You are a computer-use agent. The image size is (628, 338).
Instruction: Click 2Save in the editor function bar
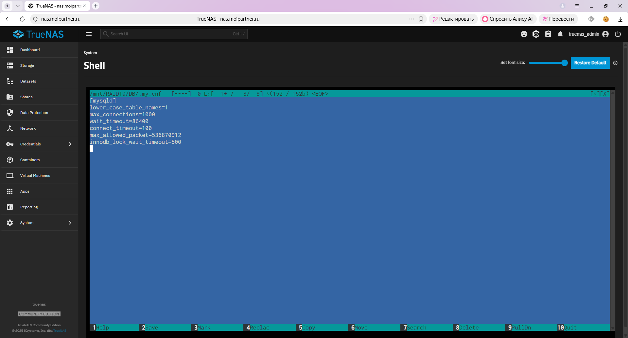coord(150,328)
